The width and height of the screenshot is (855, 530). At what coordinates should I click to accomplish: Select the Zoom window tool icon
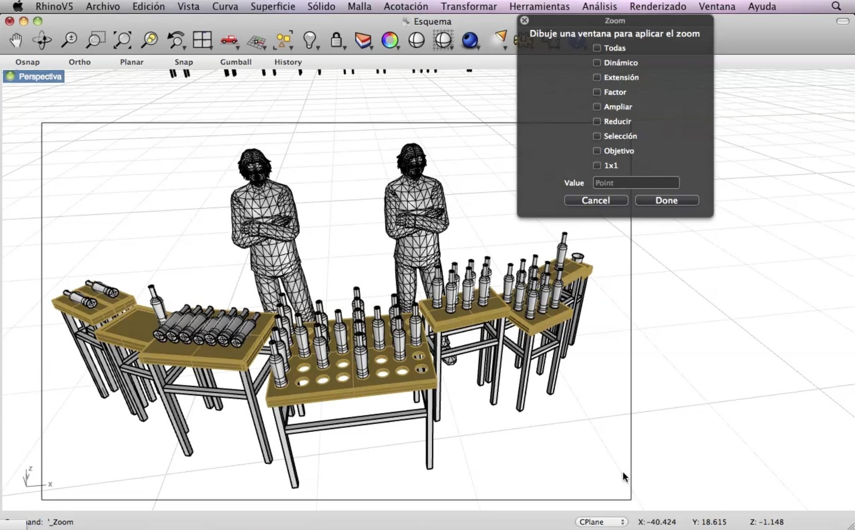tap(96, 40)
